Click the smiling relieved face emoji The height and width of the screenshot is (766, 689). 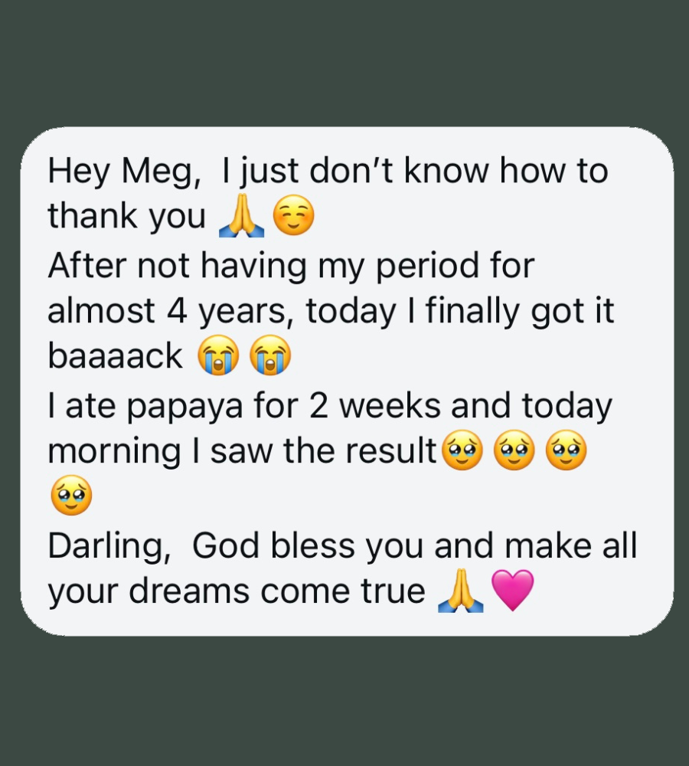point(293,215)
